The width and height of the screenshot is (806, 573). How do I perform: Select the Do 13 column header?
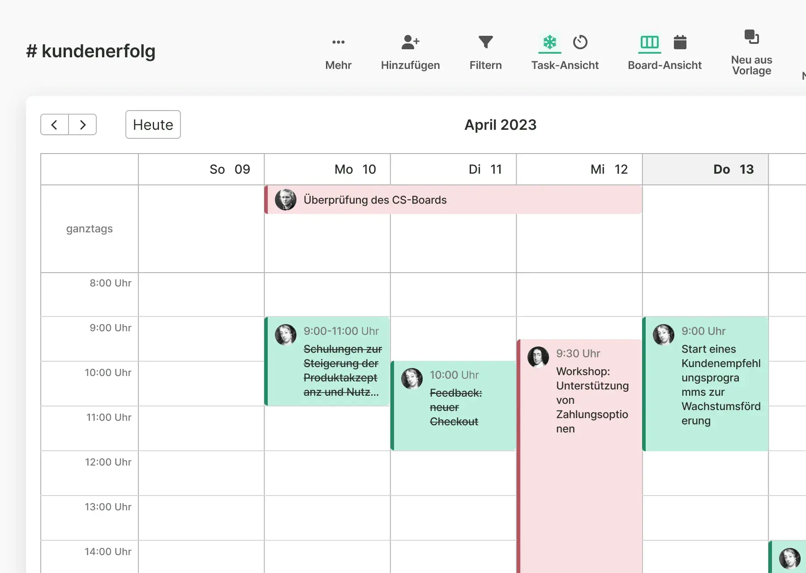click(706, 169)
